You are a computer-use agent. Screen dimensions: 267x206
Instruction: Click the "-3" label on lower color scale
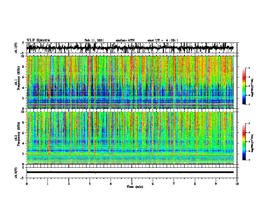tap(249, 124)
